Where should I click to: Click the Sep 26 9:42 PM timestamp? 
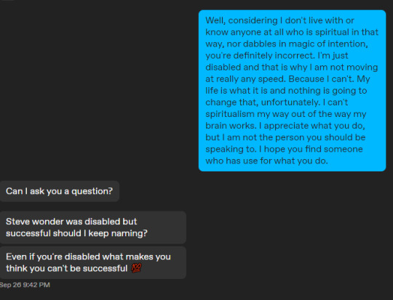pos(25,285)
